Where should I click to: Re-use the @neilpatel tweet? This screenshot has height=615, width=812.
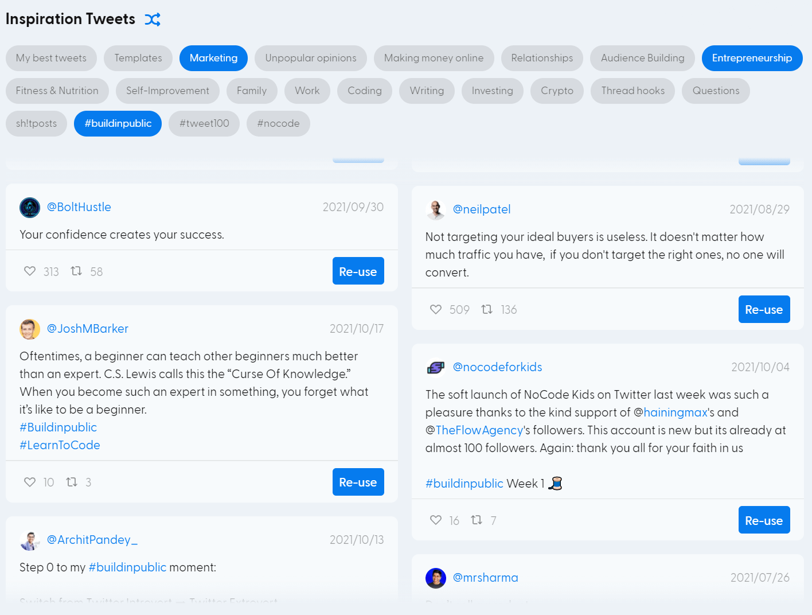pos(764,310)
